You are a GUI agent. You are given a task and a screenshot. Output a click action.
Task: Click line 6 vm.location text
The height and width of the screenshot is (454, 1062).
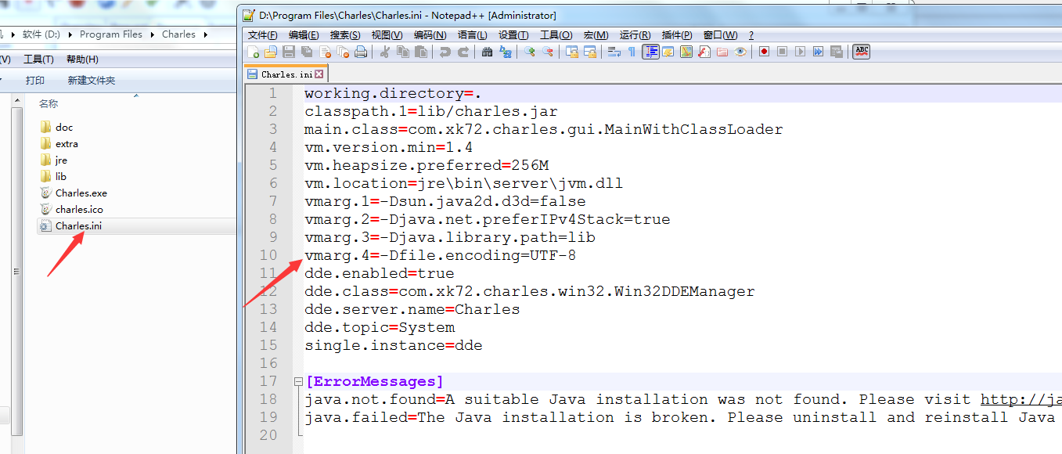pyautogui.click(x=463, y=183)
